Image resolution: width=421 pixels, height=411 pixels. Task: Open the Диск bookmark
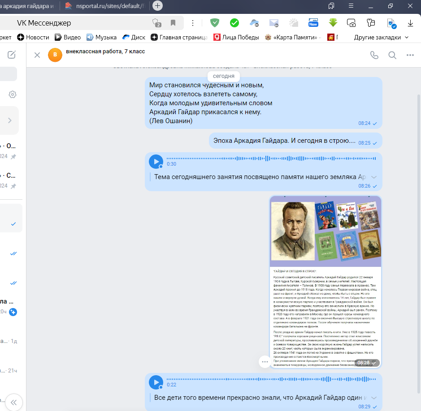(x=134, y=37)
